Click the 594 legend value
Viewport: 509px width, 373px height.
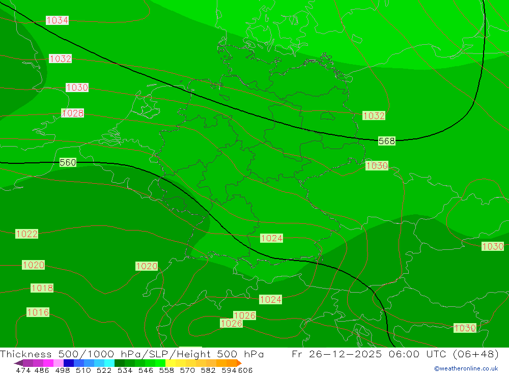click(x=229, y=370)
